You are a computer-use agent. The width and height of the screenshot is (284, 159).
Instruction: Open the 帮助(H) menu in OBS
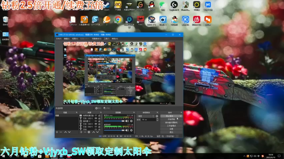pos(115,39)
